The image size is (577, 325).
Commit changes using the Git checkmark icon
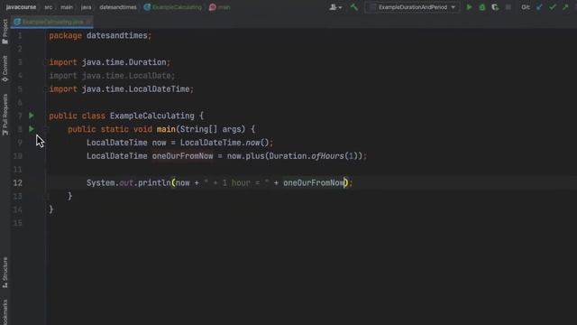point(553,7)
